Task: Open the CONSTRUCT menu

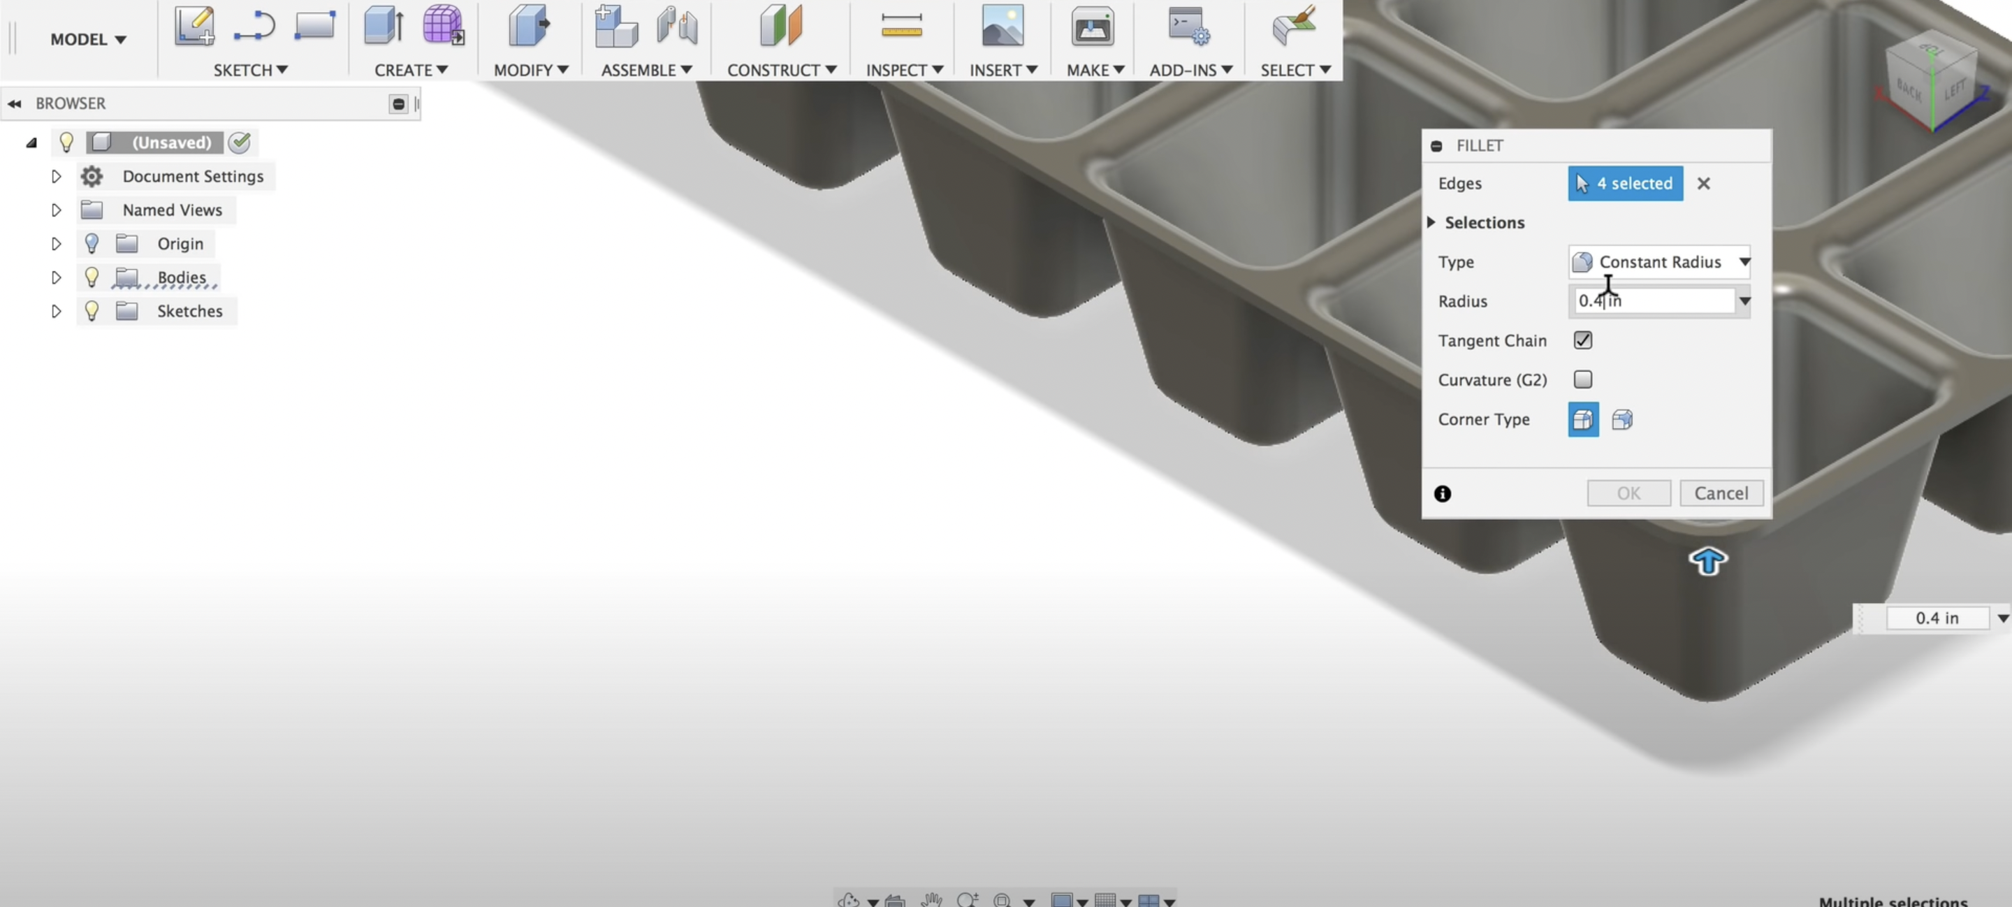Action: tap(780, 70)
